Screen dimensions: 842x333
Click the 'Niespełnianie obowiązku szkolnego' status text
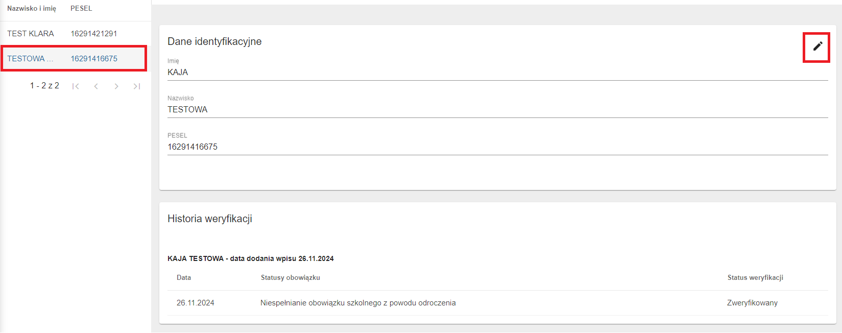tap(357, 303)
